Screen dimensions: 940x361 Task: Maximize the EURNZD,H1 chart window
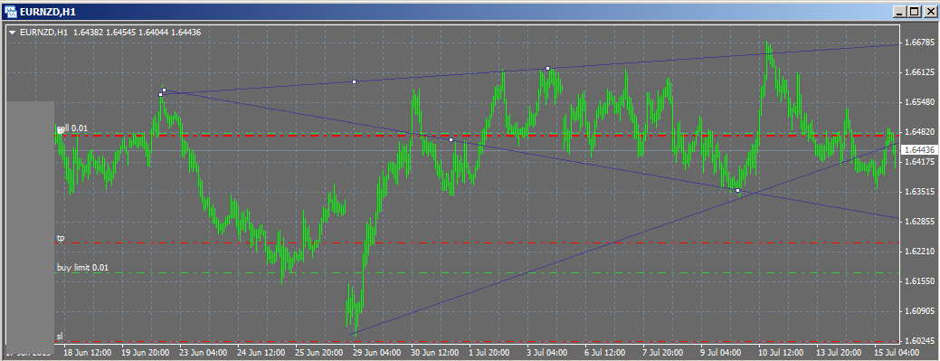(915, 11)
